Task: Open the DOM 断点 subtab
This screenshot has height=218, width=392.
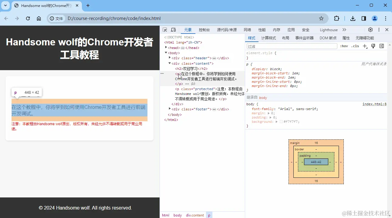Action: click(x=328, y=38)
